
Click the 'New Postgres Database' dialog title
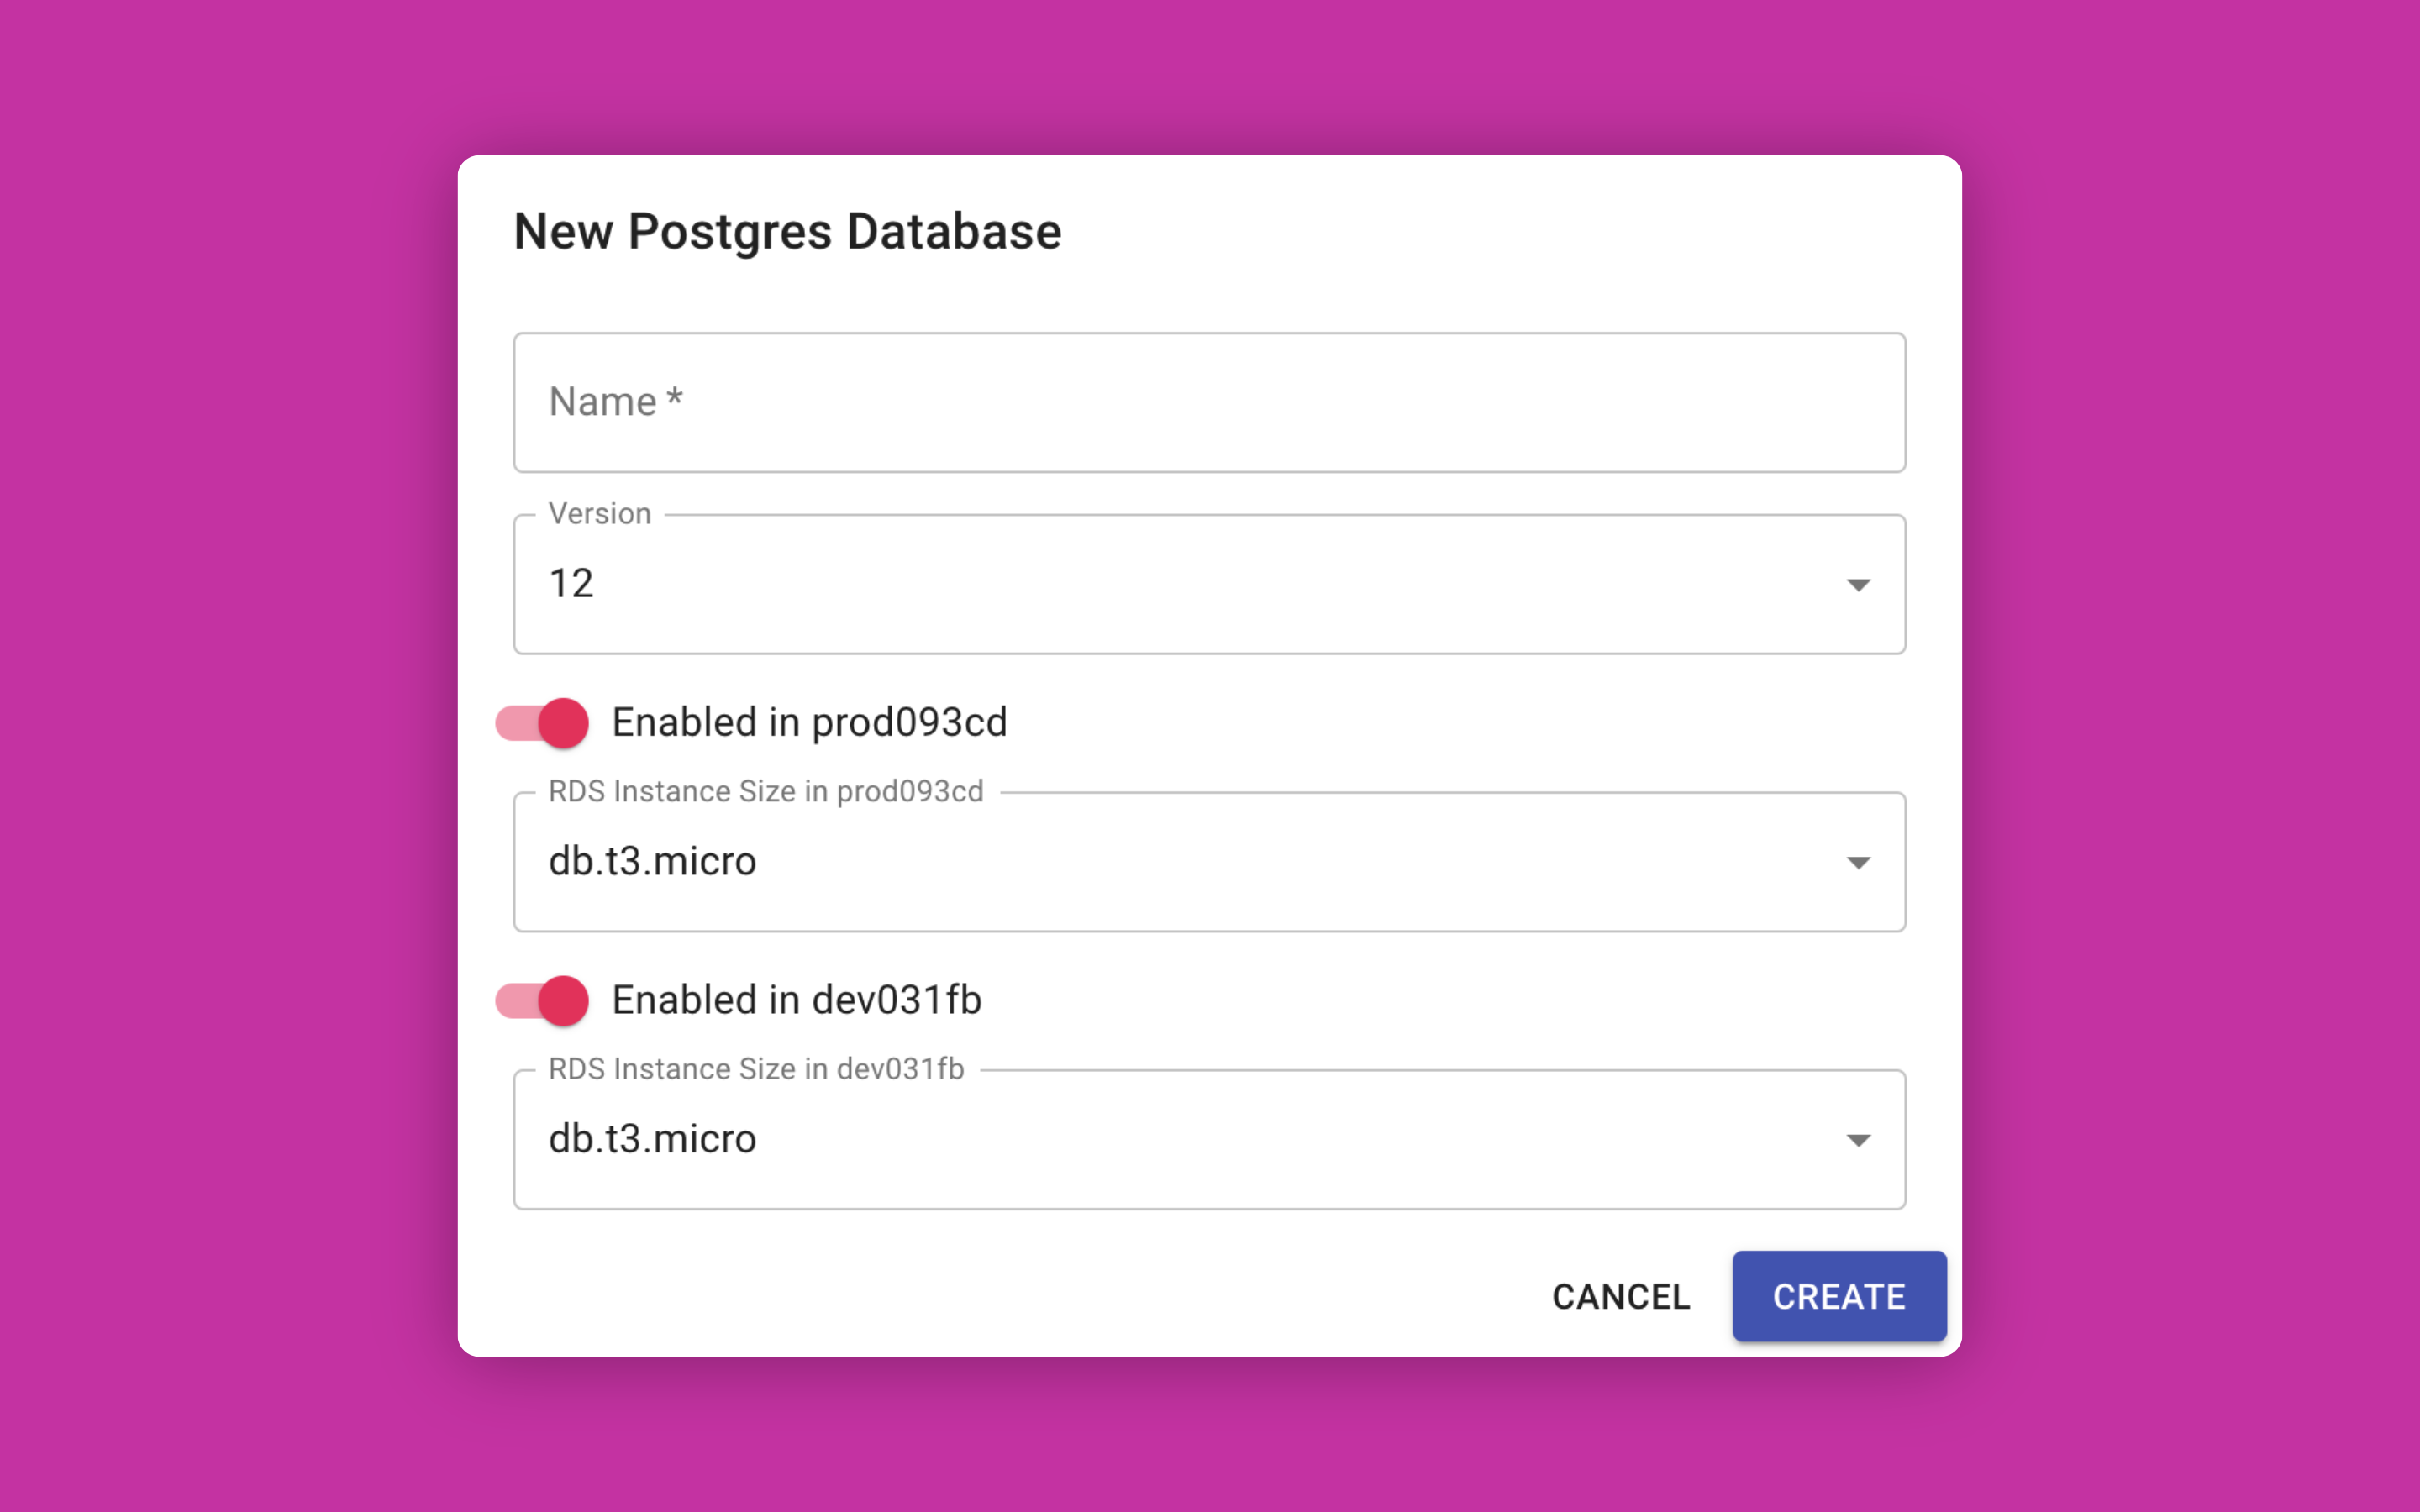click(787, 232)
